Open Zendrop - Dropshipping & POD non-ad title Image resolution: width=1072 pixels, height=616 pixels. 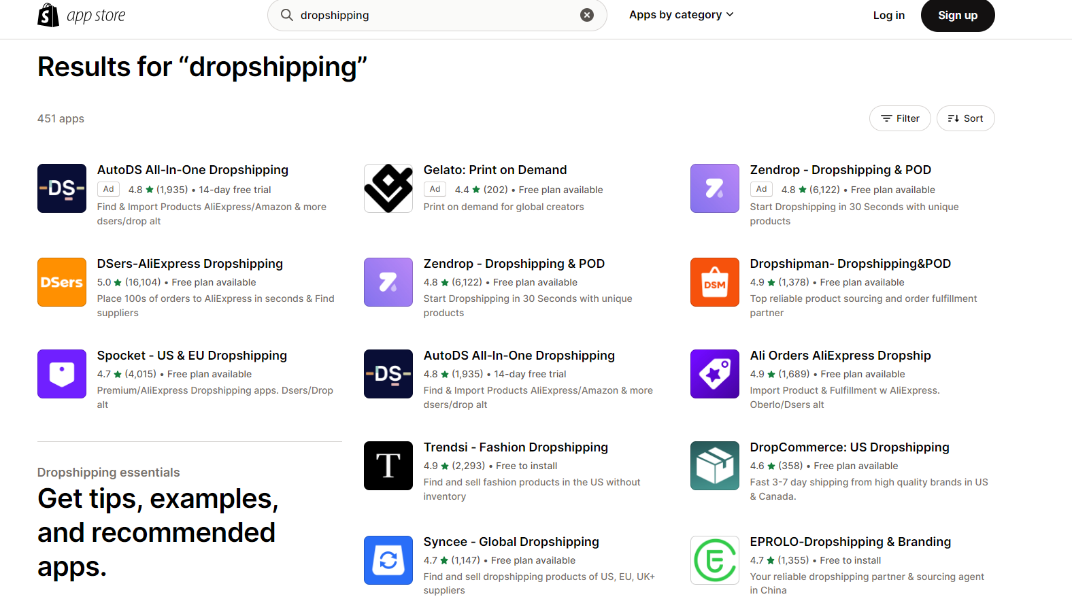coord(514,264)
